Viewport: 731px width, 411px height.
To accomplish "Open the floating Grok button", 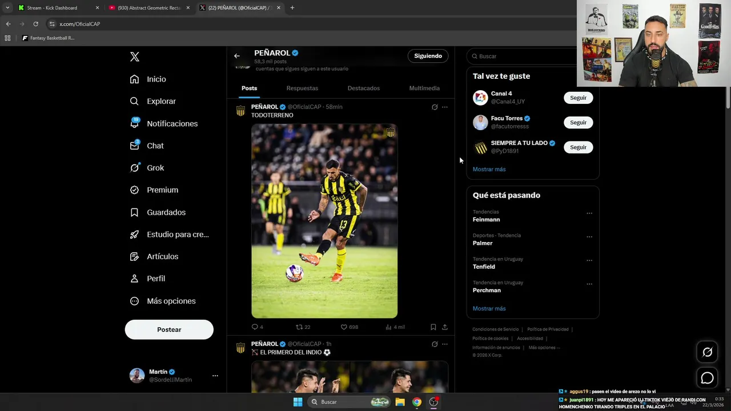I will point(707,352).
